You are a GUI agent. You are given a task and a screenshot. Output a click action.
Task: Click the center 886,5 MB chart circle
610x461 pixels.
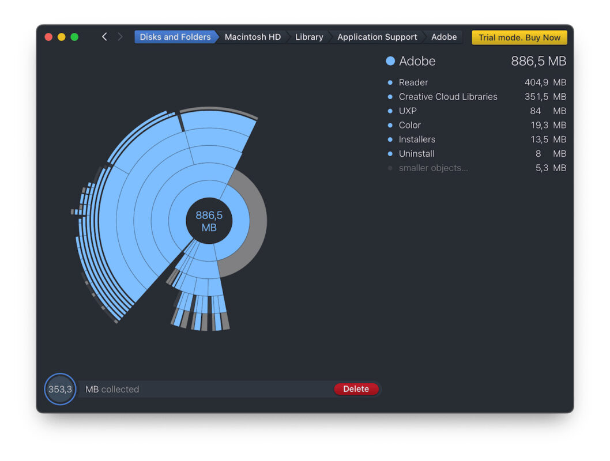pyautogui.click(x=209, y=221)
